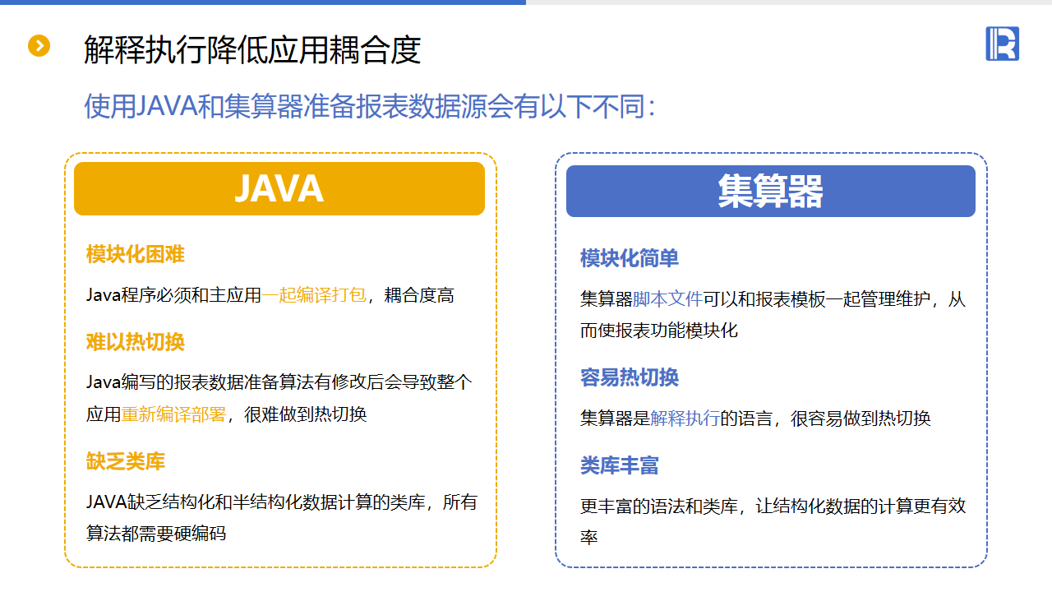Click blue highlighted "解释执行" in the 集算器 panel
This screenshot has width=1052, height=592.
tap(685, 419)
